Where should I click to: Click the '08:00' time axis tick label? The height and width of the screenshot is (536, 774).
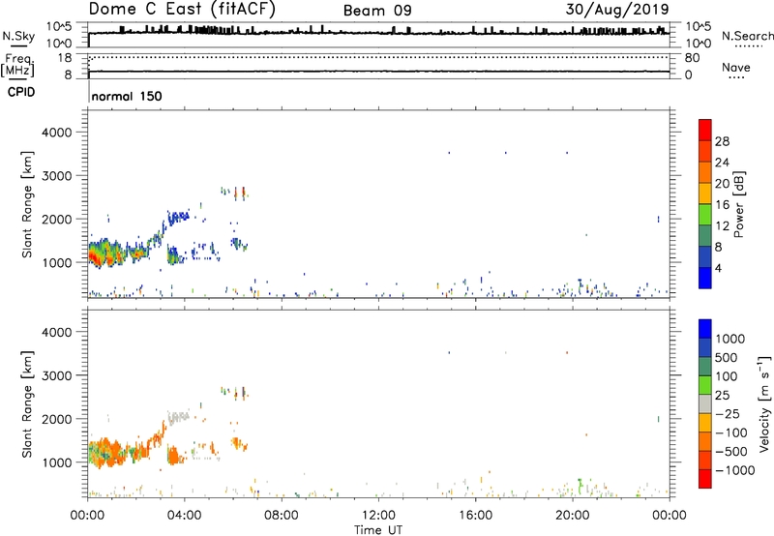(x=282, y=516)
